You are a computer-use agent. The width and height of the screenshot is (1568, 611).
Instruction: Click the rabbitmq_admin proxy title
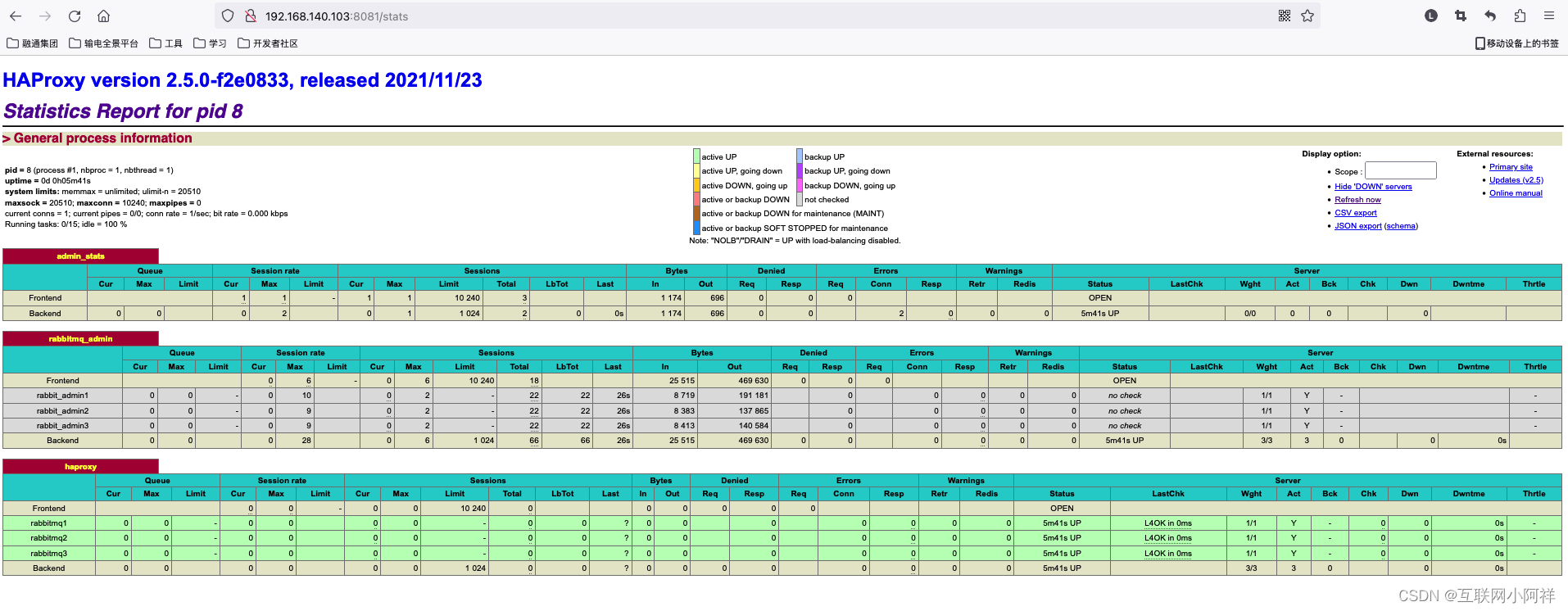point(80,338)
